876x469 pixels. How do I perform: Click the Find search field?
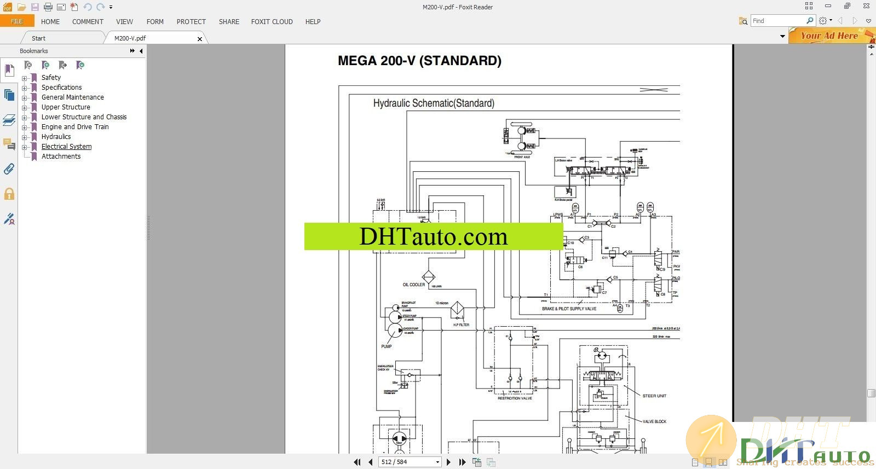(777, 21)
